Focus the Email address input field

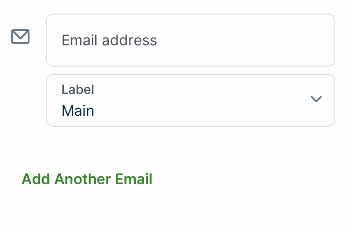(190, 40)
